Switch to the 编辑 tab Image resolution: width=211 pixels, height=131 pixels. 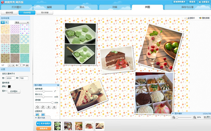49,7
